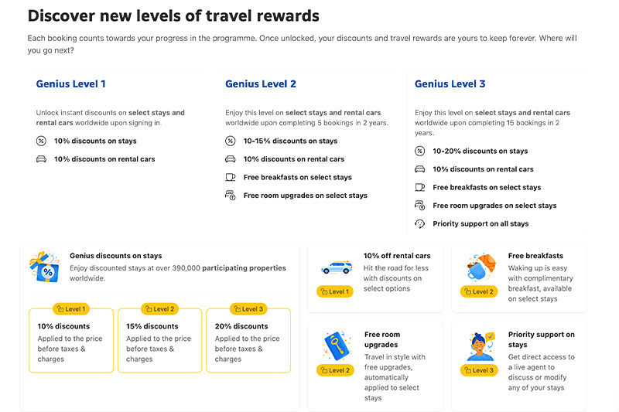Viewport: 619px width, 412px height.
Task: Click the percent icon under Genius Level 1
Action: coord(42,141)
